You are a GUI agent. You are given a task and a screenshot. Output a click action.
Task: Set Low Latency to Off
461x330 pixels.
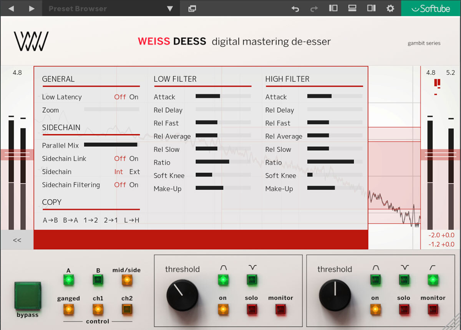(120, 97)
